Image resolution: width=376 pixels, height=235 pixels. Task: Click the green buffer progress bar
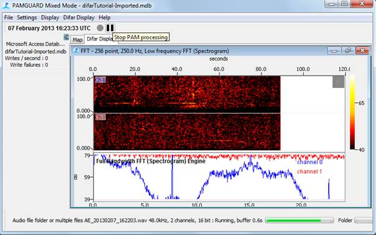tap(299, 221)
